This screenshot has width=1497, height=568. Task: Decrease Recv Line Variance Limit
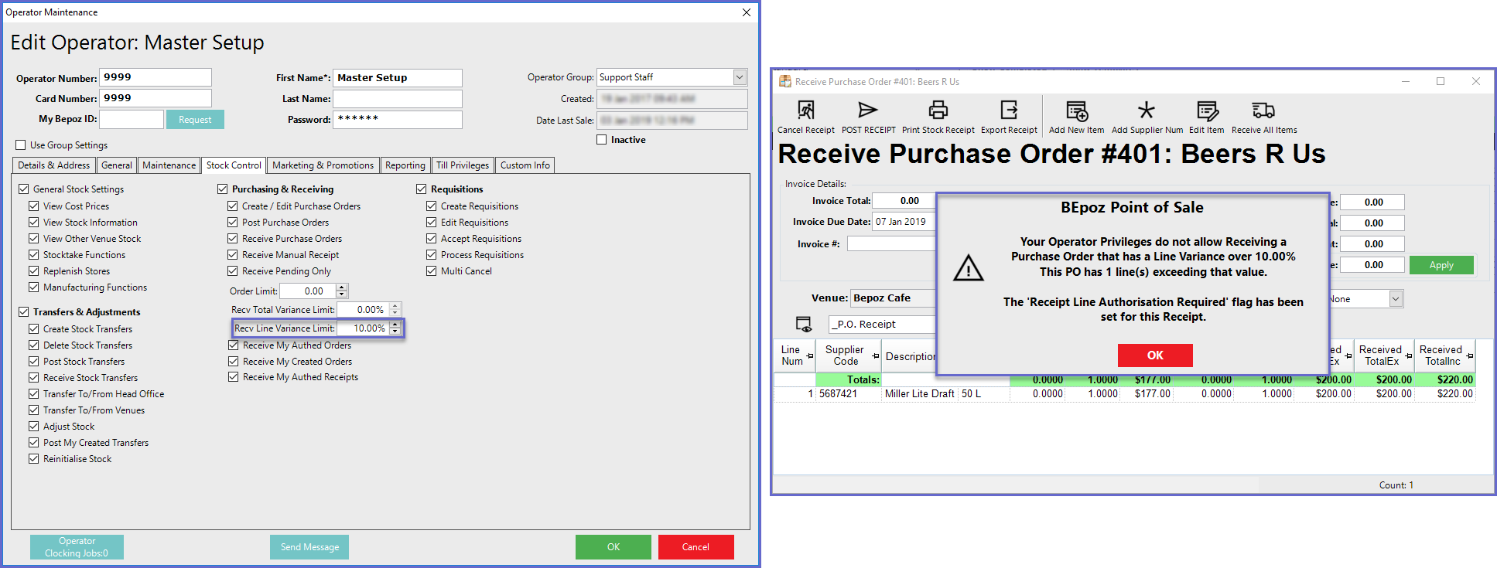tap(395, 332)
